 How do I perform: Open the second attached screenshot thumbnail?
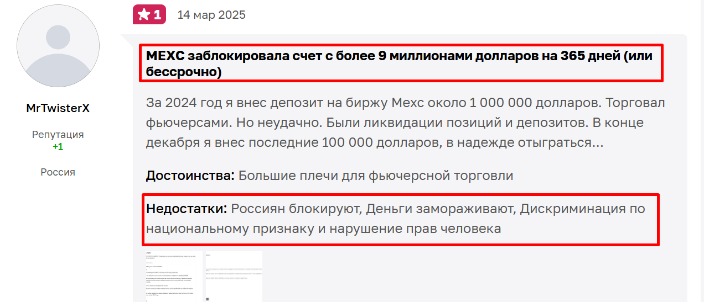(x=234, y=277)
